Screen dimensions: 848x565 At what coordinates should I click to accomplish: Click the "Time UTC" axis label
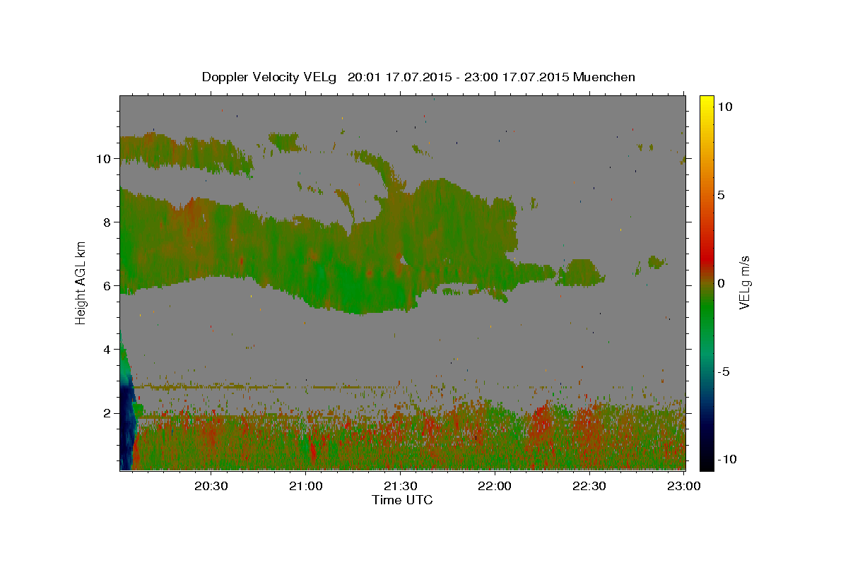tap(402, 500)
